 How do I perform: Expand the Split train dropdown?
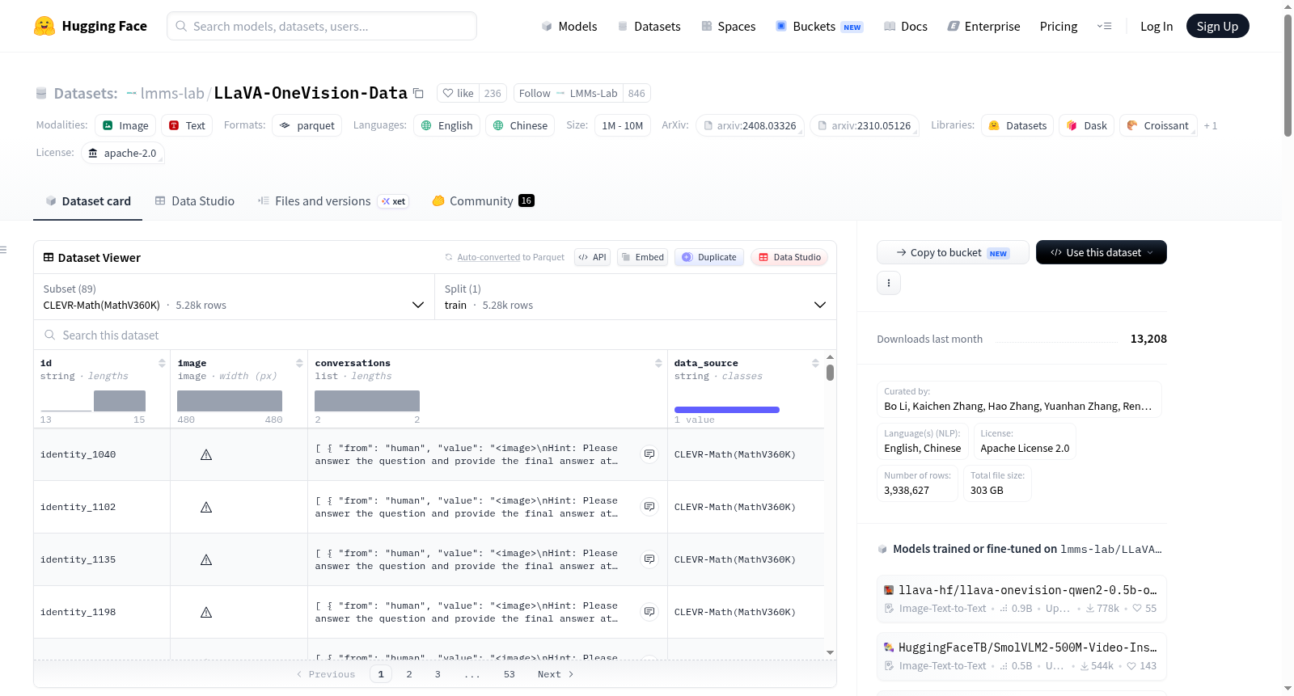[x=635, y=297]
